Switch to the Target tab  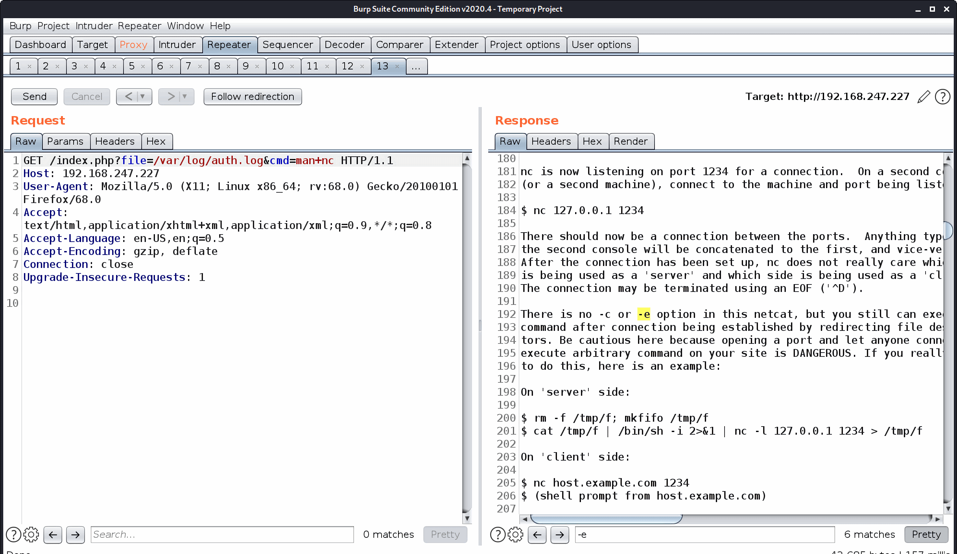93,45
